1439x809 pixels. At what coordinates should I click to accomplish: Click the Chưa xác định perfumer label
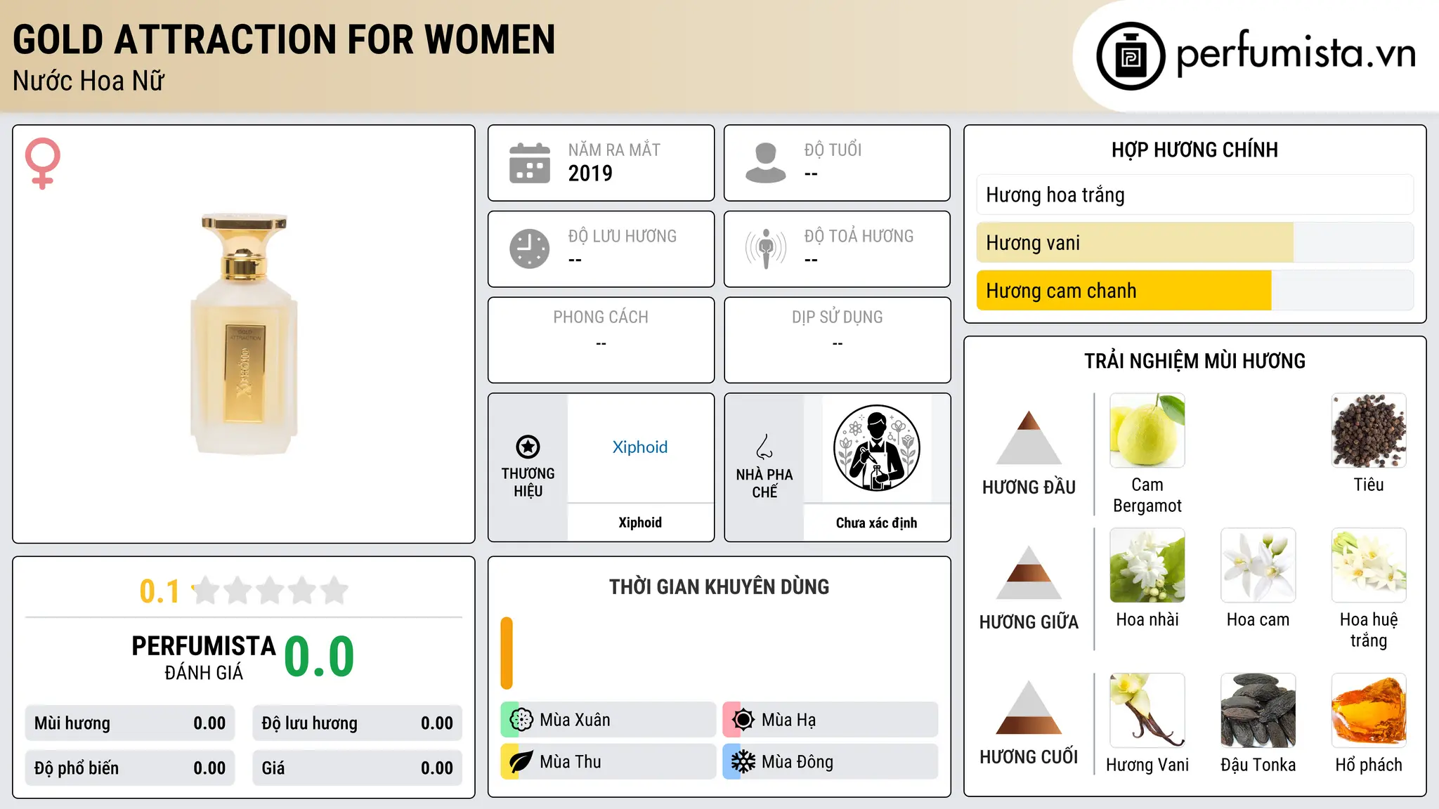876,522
